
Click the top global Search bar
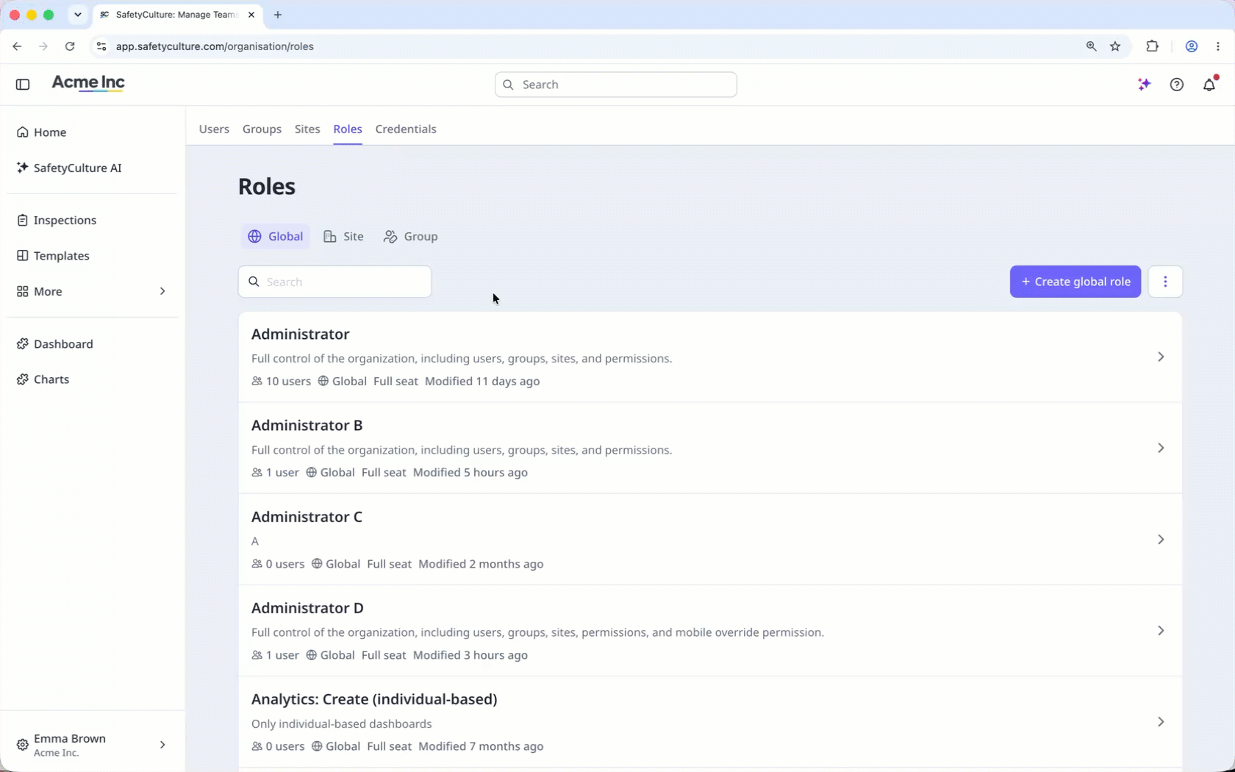click(x=616, y=85)
